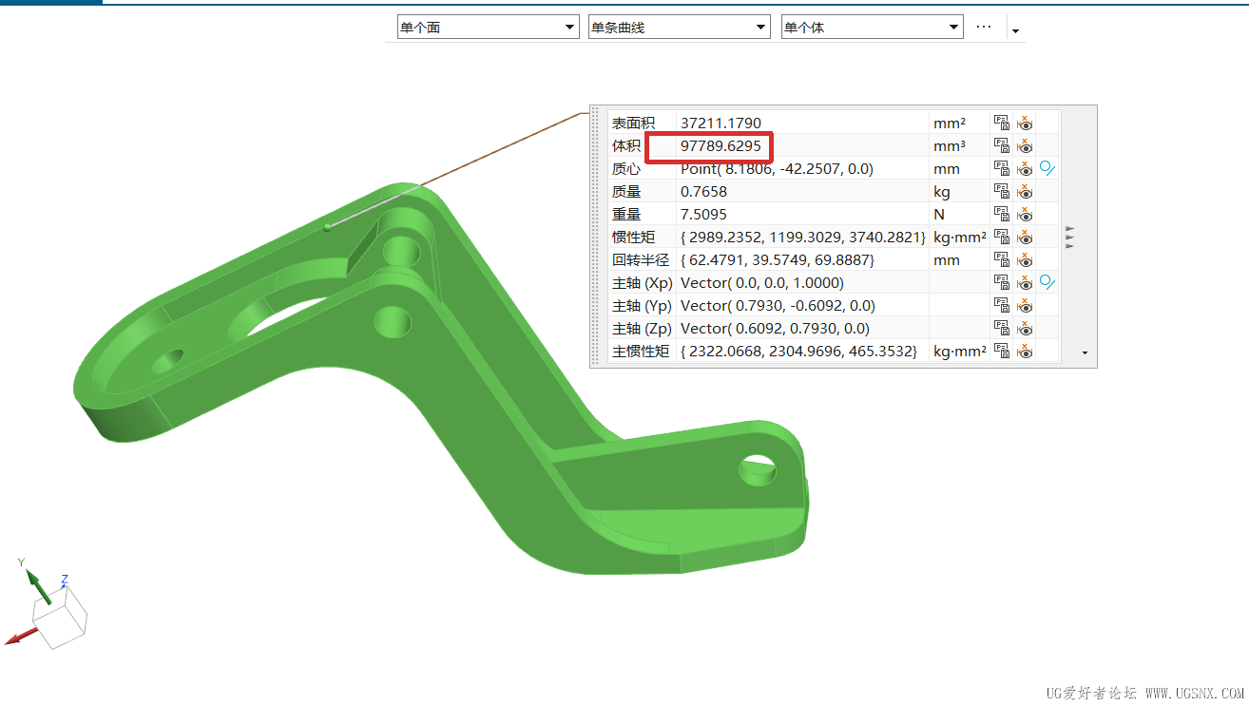
Task: Toggle display eye icon for 体积 row
Action: [1025, 145]
